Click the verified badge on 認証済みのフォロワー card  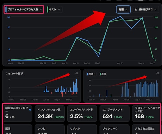point(30,110)
